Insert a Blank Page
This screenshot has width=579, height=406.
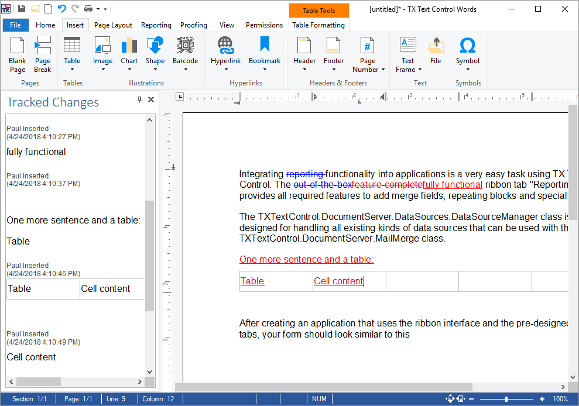18,55
